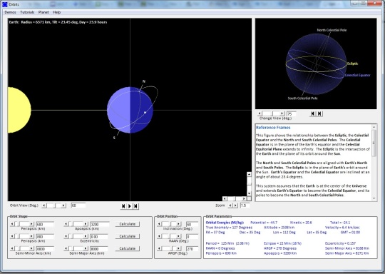Decrease Apoapsis slider with left arrow

point(66,224)
